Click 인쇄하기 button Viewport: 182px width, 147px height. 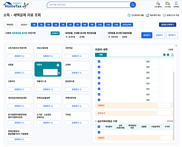159,35
